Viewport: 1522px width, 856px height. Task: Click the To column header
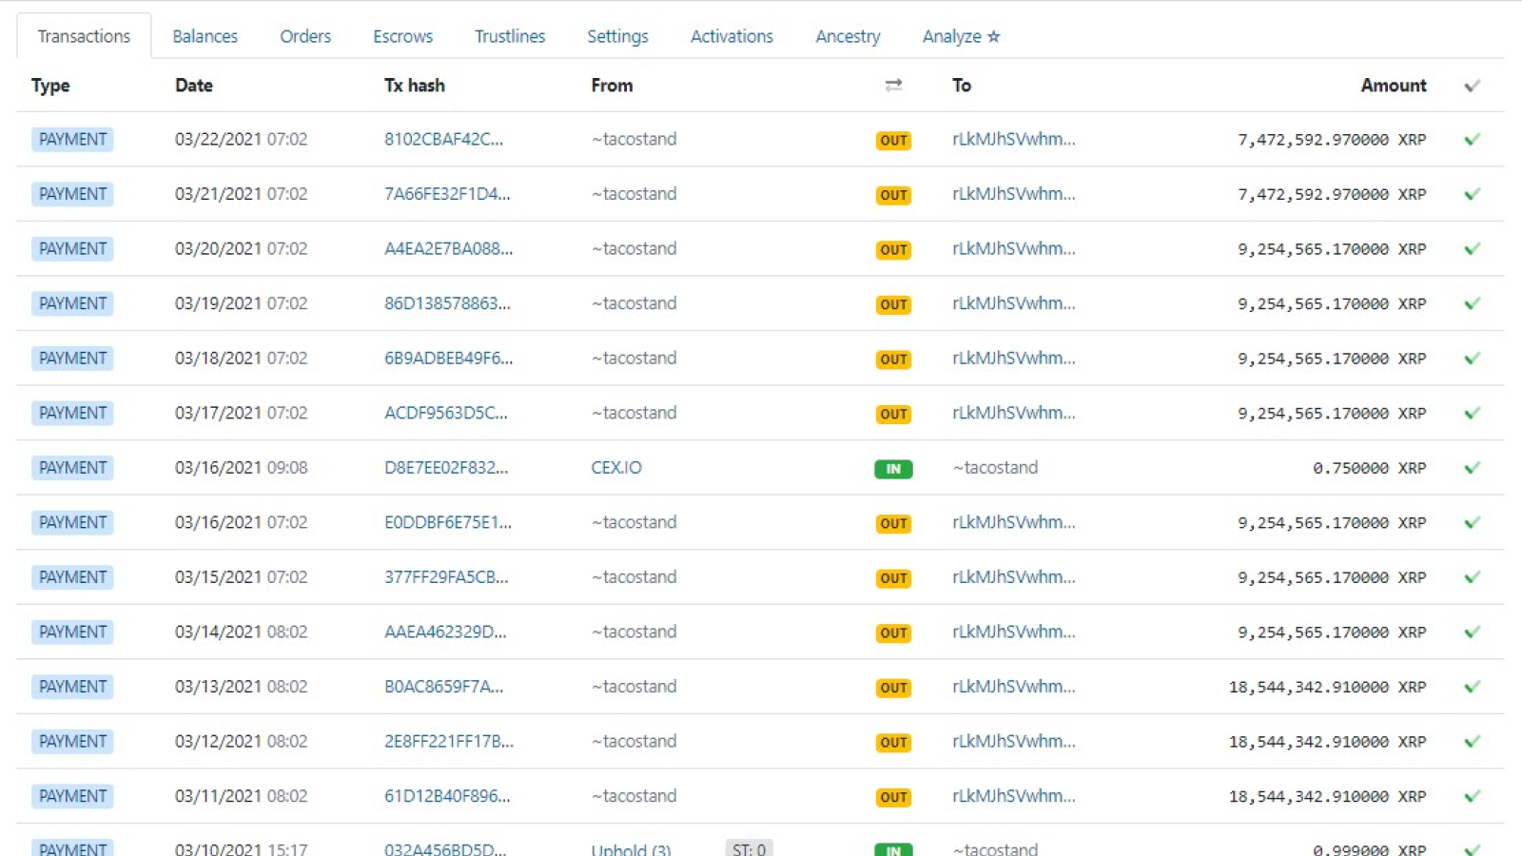coord(962,86)
